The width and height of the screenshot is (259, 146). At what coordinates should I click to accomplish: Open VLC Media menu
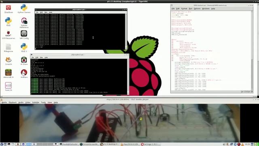pos(4,103)
